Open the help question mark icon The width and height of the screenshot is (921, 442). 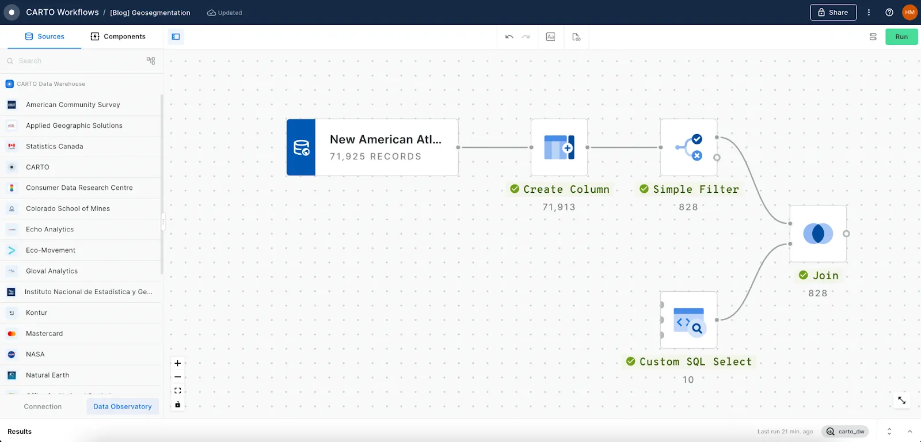click(889, 12)
